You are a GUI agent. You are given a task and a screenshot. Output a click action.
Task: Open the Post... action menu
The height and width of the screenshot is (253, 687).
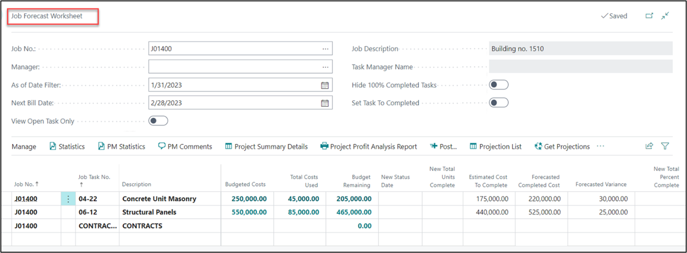point(443,147)
